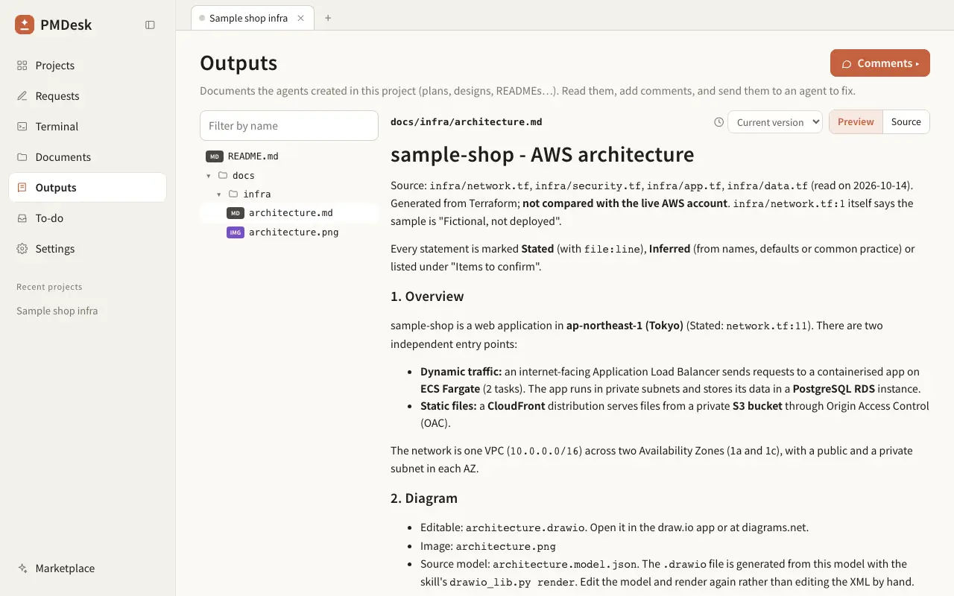This screenshot has width=954, height=596.
Task: Open the Comments panel
Action: [880, 63]
